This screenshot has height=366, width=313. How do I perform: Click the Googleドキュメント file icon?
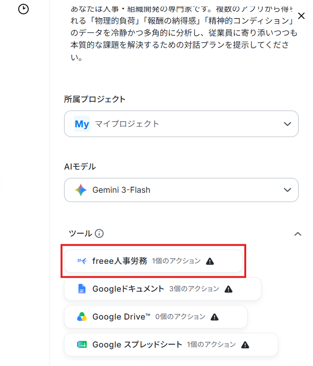point(82,289)
